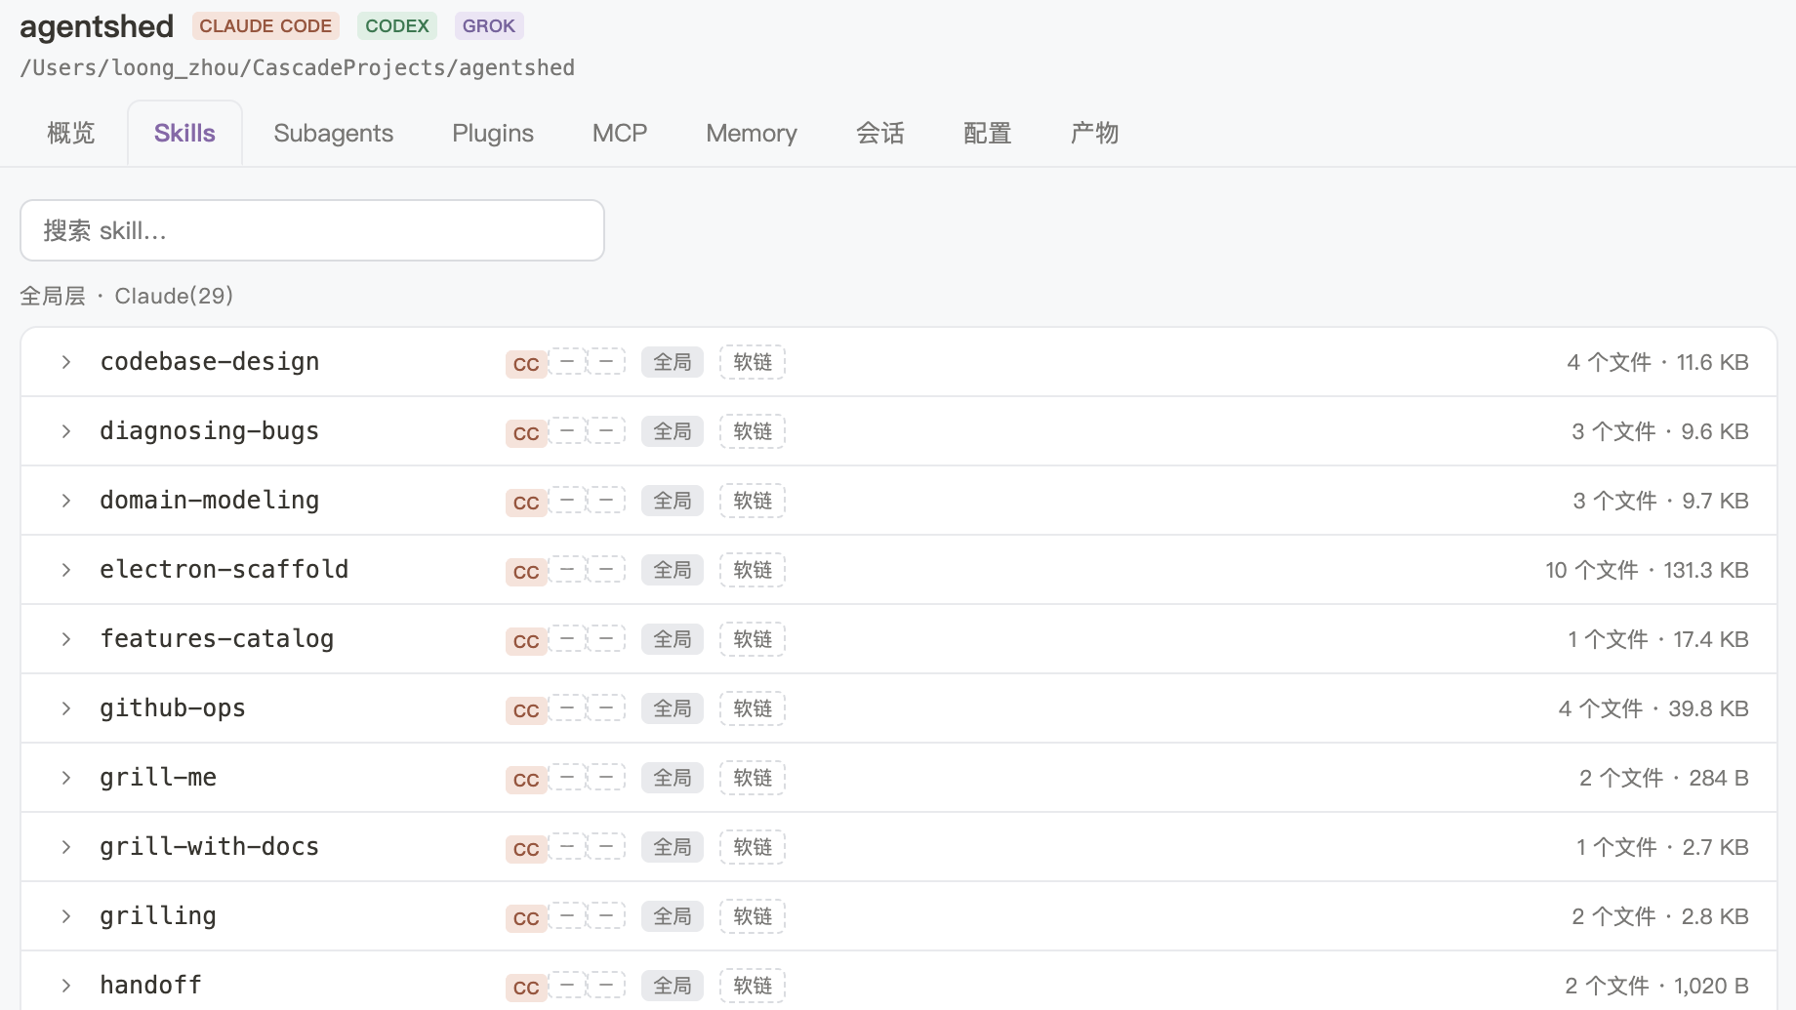
Task: Select the features-catalog skill name
Action: coord(217,639)
